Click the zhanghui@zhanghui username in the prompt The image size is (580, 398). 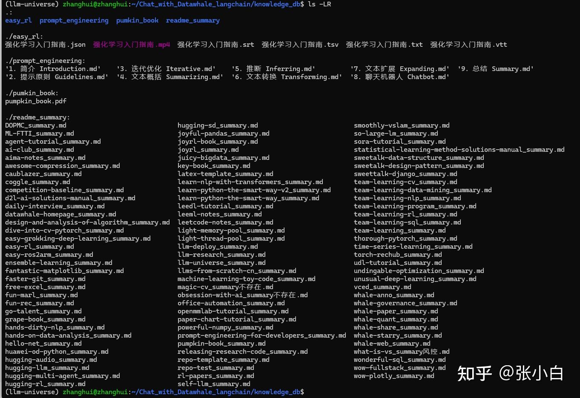coord(95,4)
